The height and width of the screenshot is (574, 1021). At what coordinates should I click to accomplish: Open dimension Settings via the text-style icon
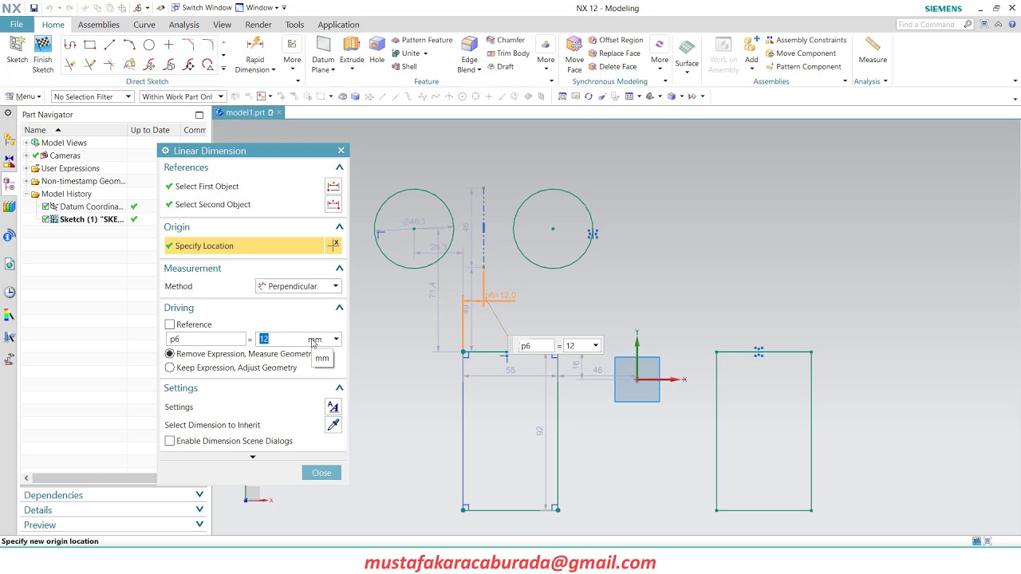[333, 407]
